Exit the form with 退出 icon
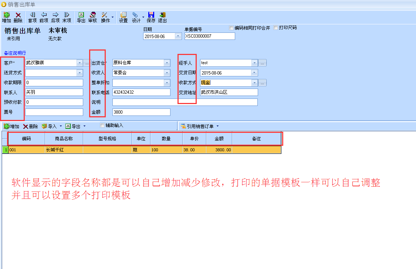This screenshot has width=416, height=269. [162, 17]
